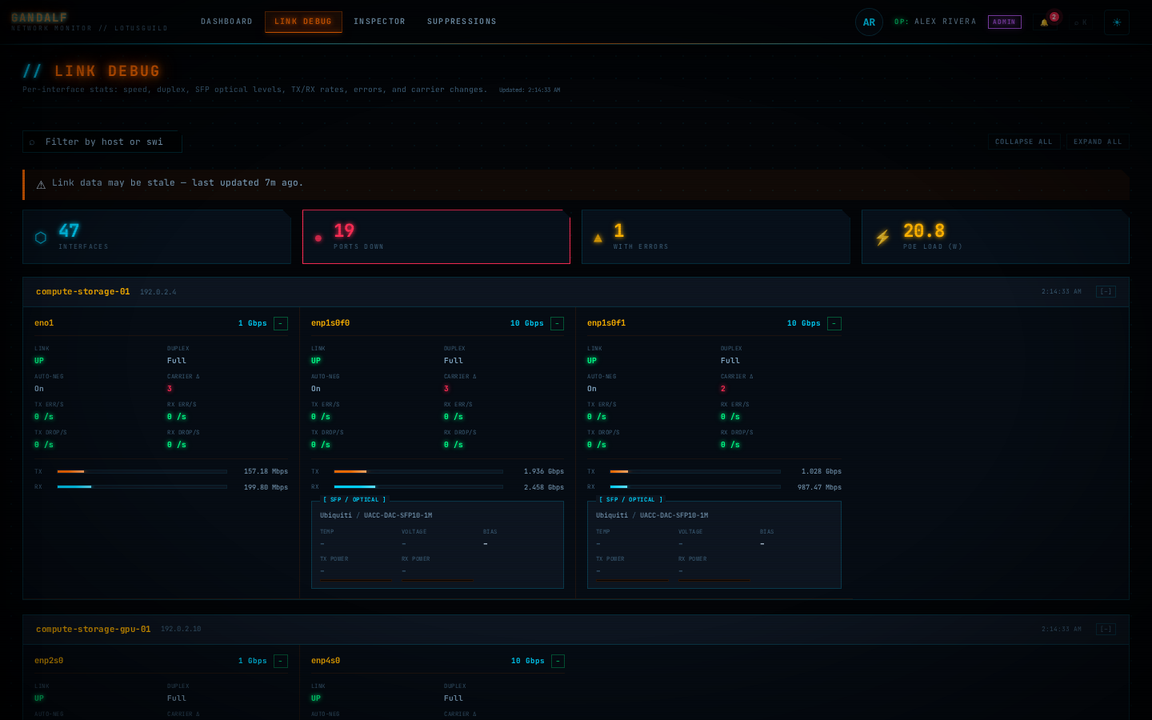Click the ADMIN role badge

pyautogui.click(x=1004, y=22)
